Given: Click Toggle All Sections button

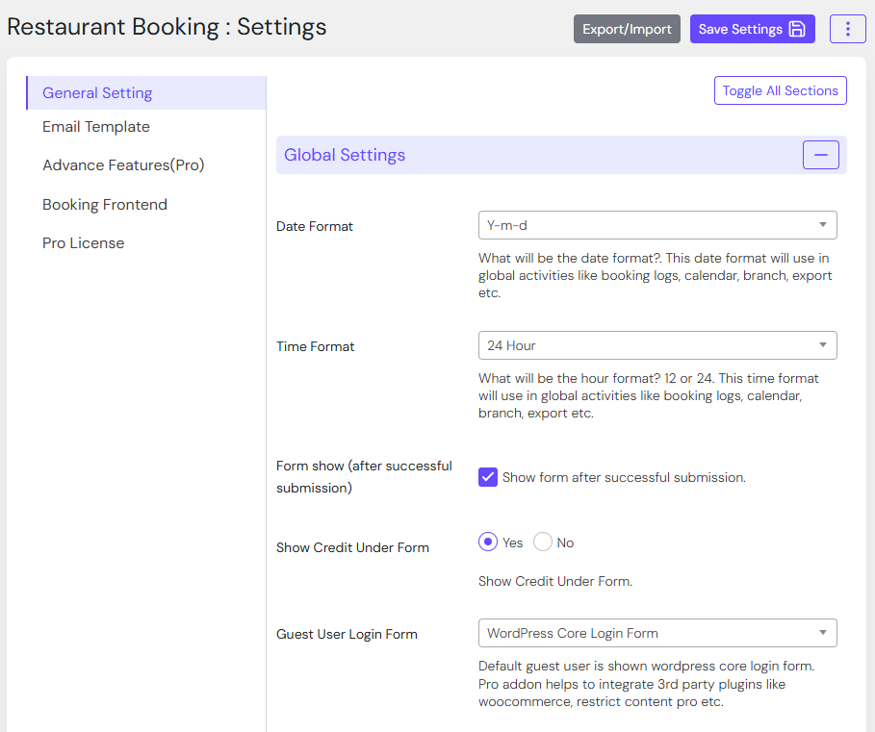Looking at the screenshot, I should point(780,90).
